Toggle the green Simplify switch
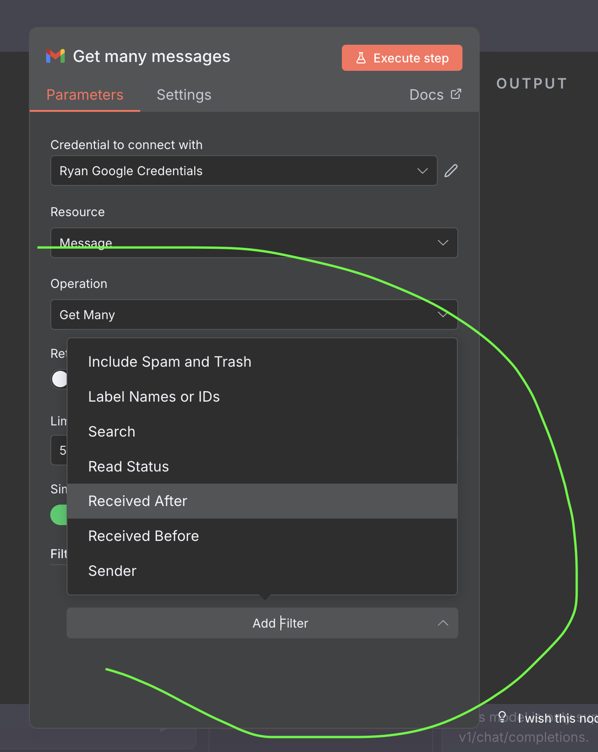Image resolution: width=598 pixels, height=752 pixels. [x=59, y=515]
